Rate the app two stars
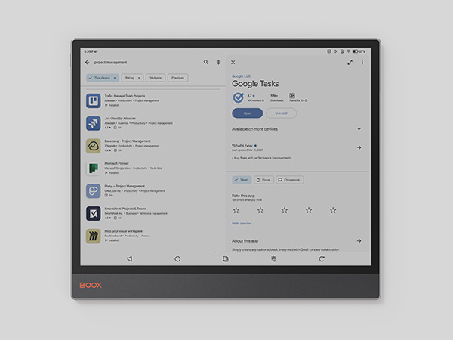This screenshot has width=453, height=340. [260, 210]
